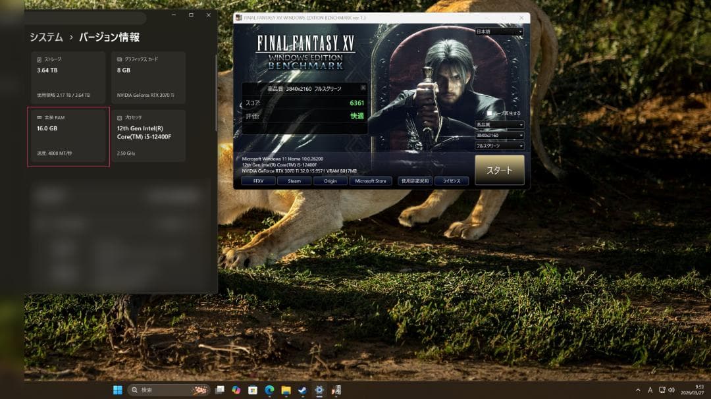
Task: Open the taskbar clock and date
Action: (693, 390)
